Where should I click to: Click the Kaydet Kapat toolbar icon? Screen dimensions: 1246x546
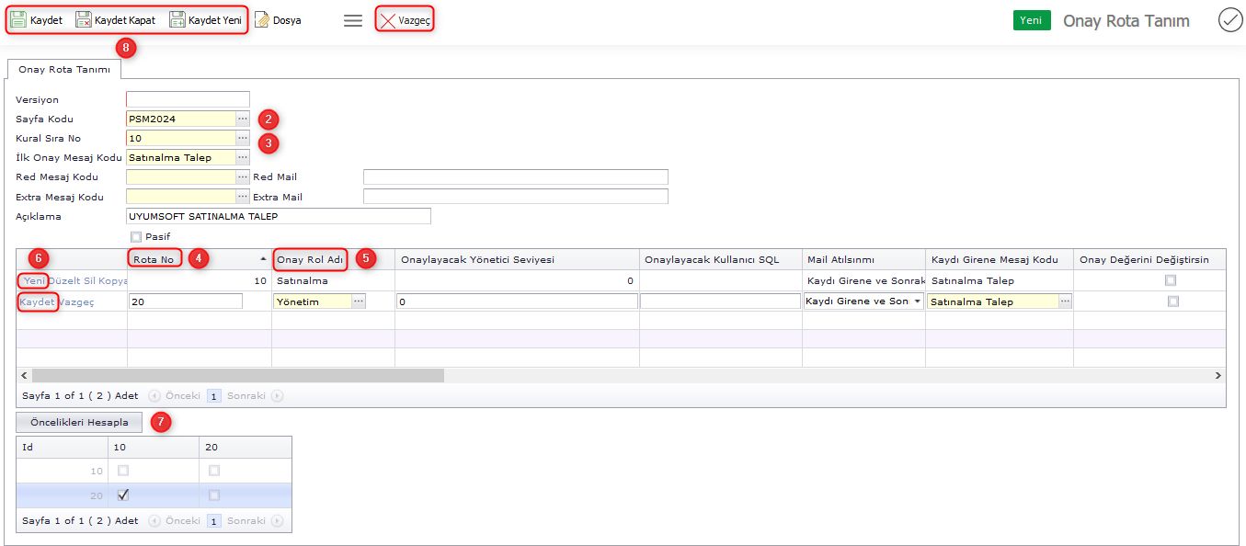click(x=84, y=19)
